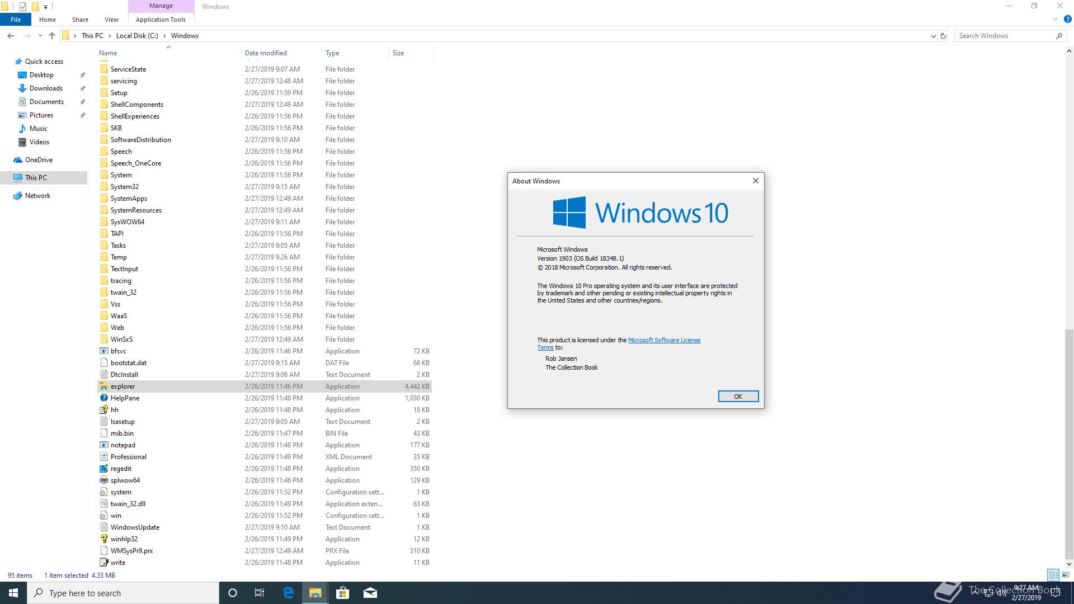The image size is (1074, 604).
Task: Select the WinSxS folder row
Action: (x=265, y=339)
